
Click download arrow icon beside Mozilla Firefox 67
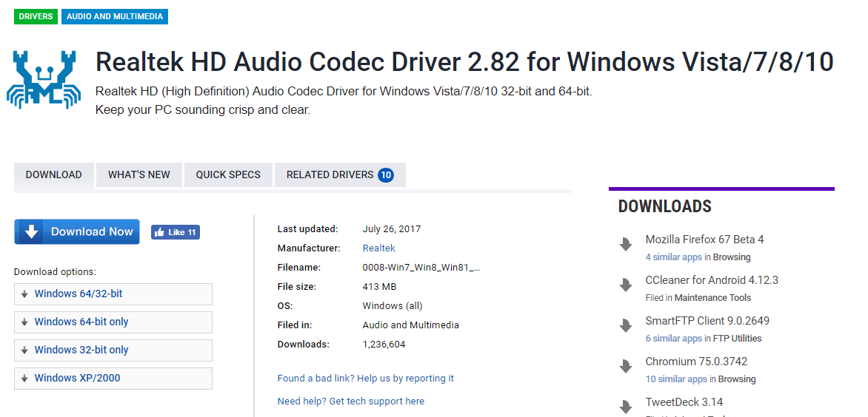(626, 245)
